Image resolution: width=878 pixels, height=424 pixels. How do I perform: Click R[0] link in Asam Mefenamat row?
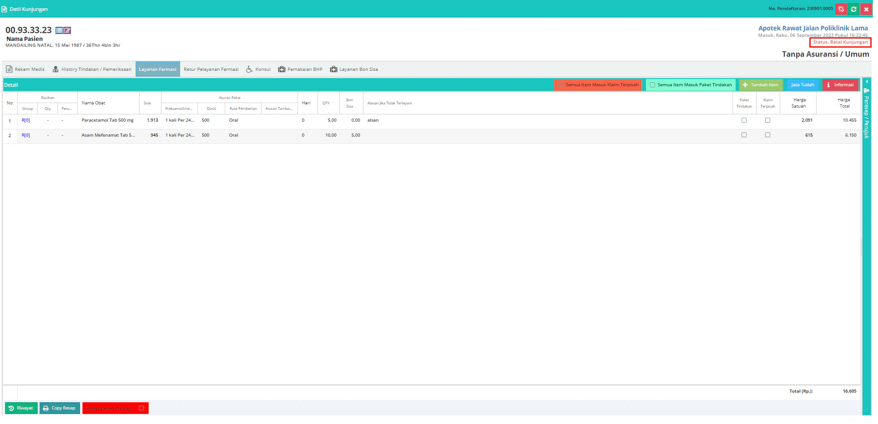26,135
